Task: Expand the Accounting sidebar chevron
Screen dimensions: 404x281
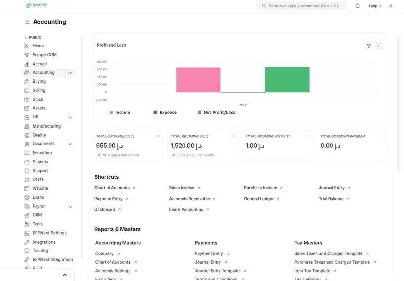Action: [x=70, y=73]
